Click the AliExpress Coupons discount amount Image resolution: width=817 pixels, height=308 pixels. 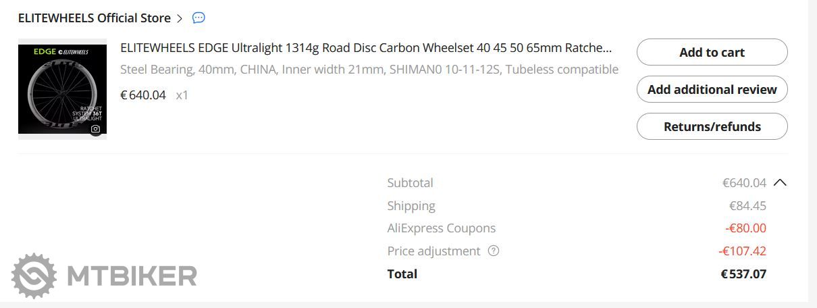pyautogui.click(x=745, y=228)
